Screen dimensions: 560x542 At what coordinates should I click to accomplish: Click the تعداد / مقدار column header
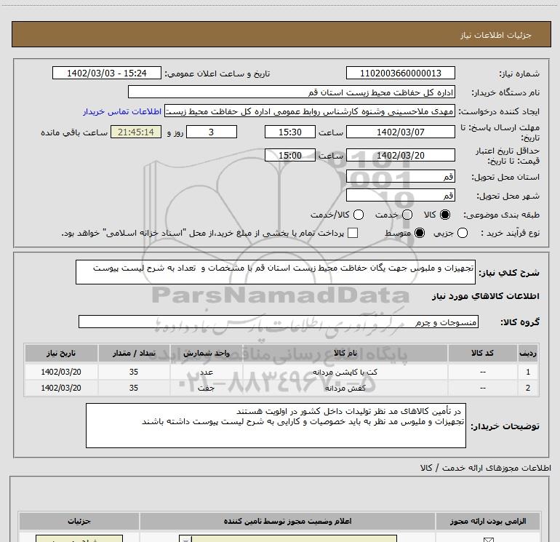(x=134, y=353)
